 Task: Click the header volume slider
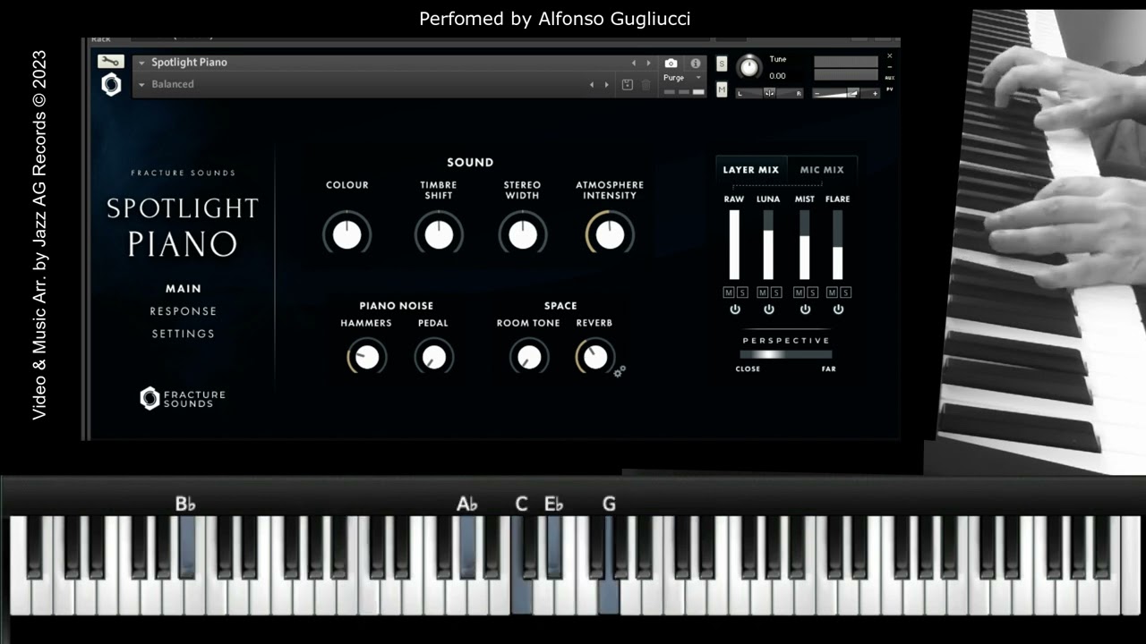pos(846,93)
